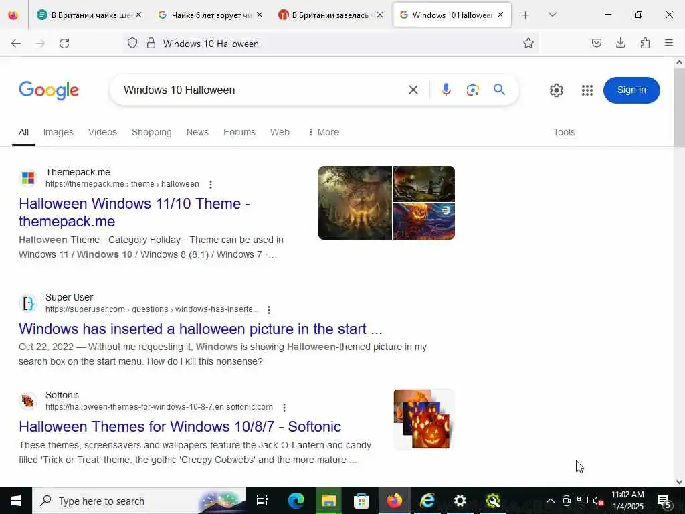Open the Meet Now camera tray icon
This screenshot has width=685, height=514.
pos(567,501)
